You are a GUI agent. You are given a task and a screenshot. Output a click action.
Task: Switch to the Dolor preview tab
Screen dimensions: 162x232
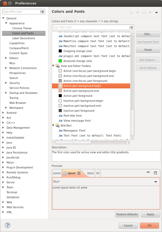90,173
